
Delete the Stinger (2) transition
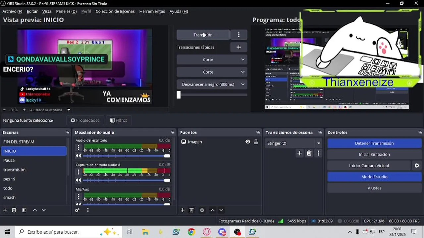309,153
